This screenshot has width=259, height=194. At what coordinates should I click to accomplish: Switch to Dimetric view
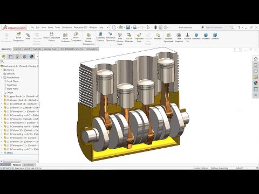[x=215, y=36]
